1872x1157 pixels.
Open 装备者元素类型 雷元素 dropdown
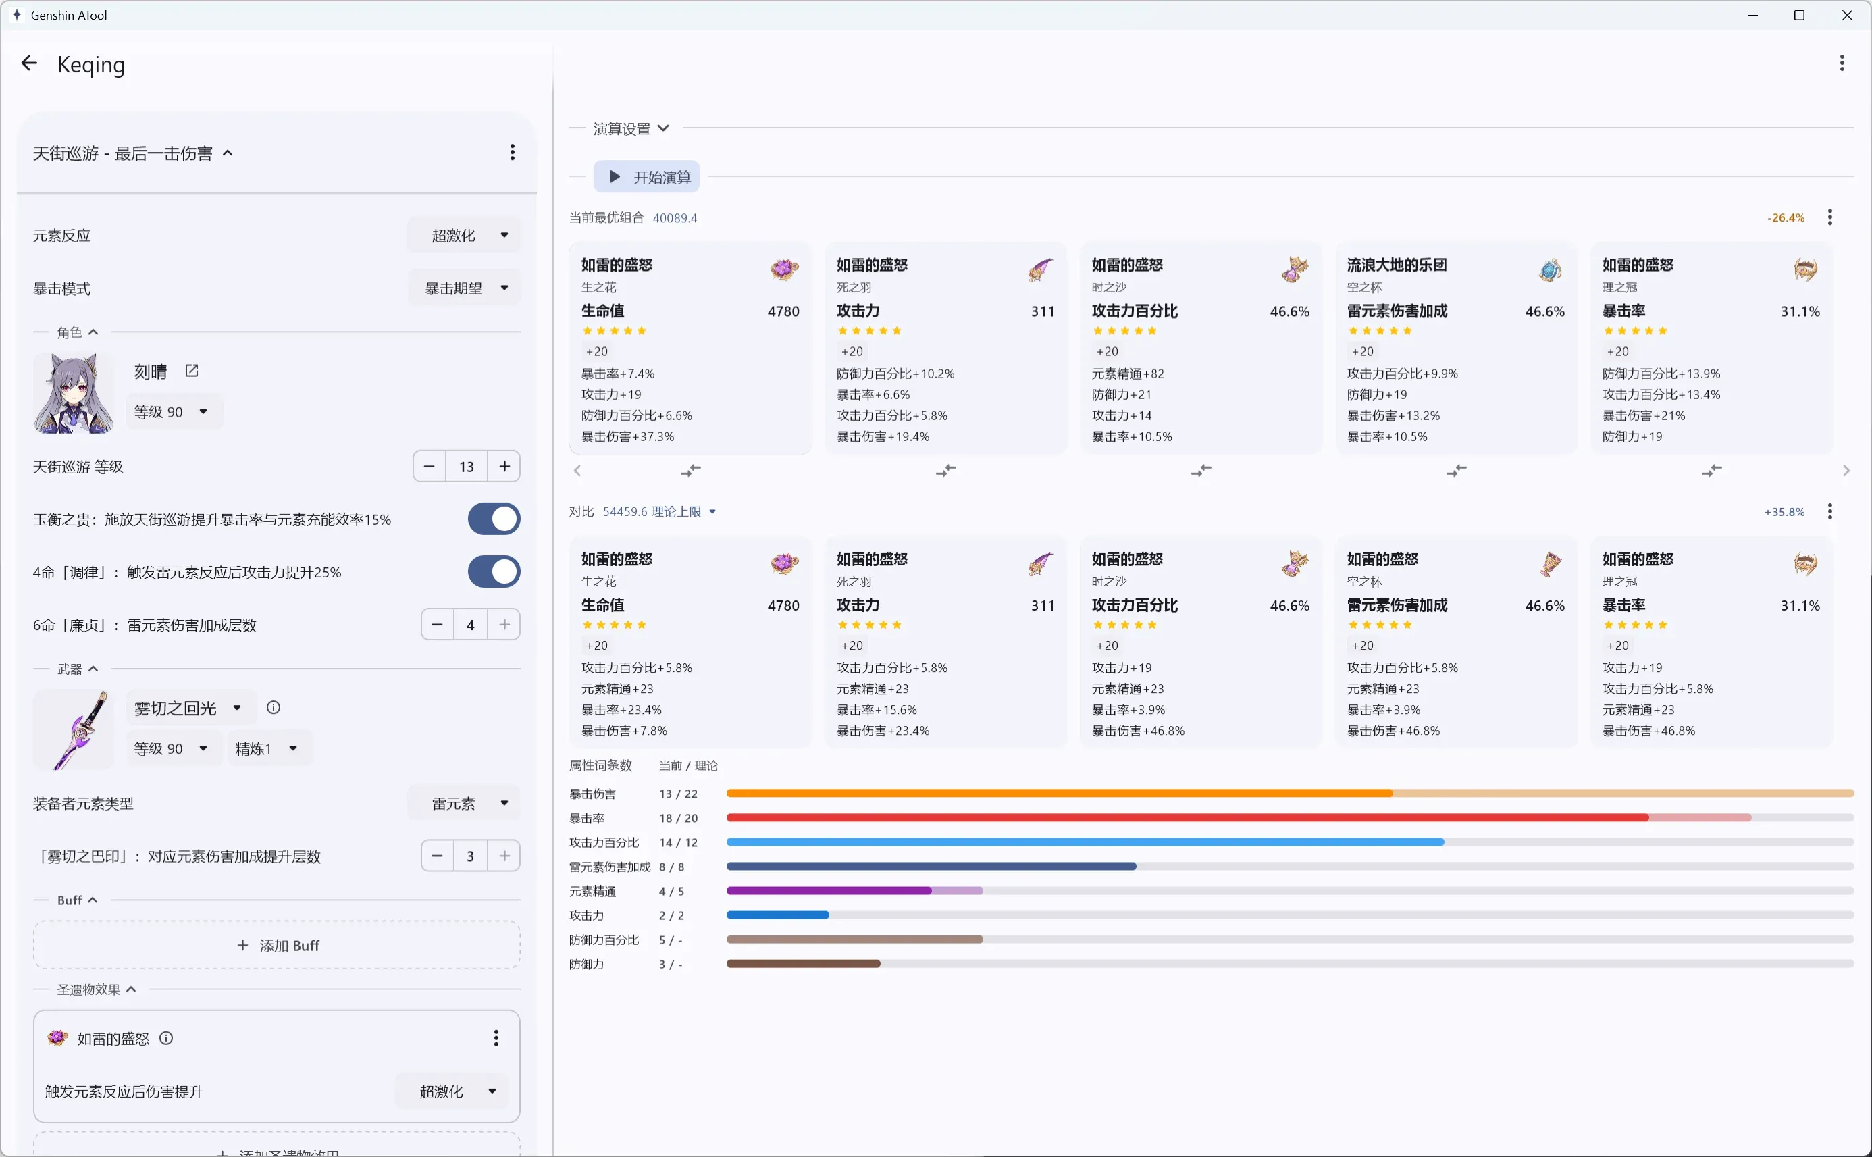coord(465,802)
